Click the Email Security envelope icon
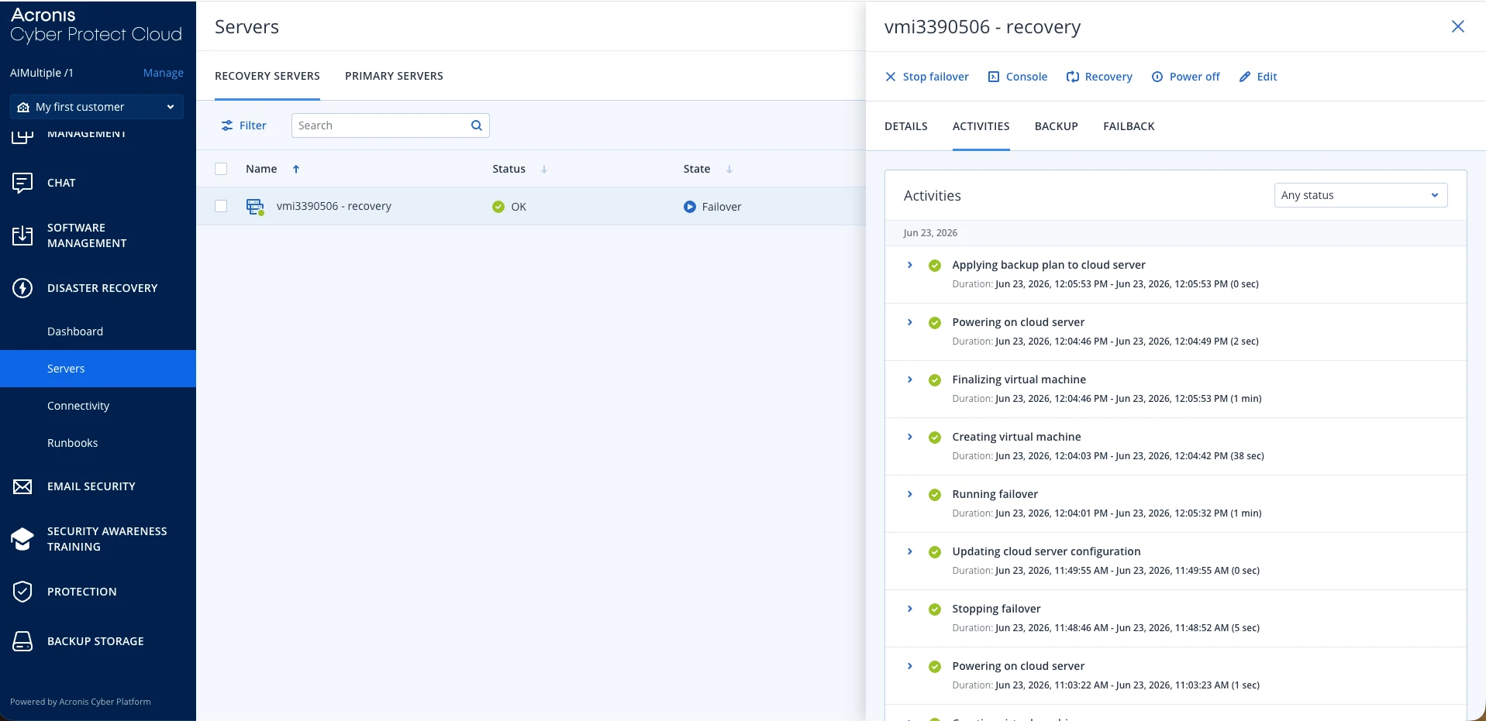This screenshot has width=1486, height=721. coord(22,486)
